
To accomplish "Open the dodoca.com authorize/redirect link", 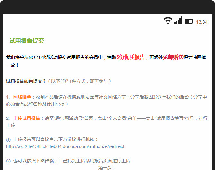I will 65,146.
